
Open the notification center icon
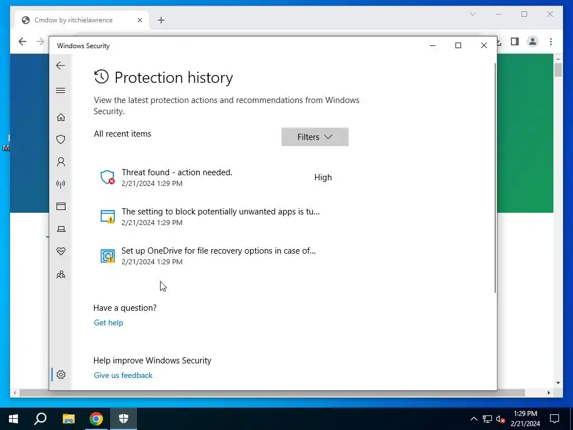(x=555, y=419)
